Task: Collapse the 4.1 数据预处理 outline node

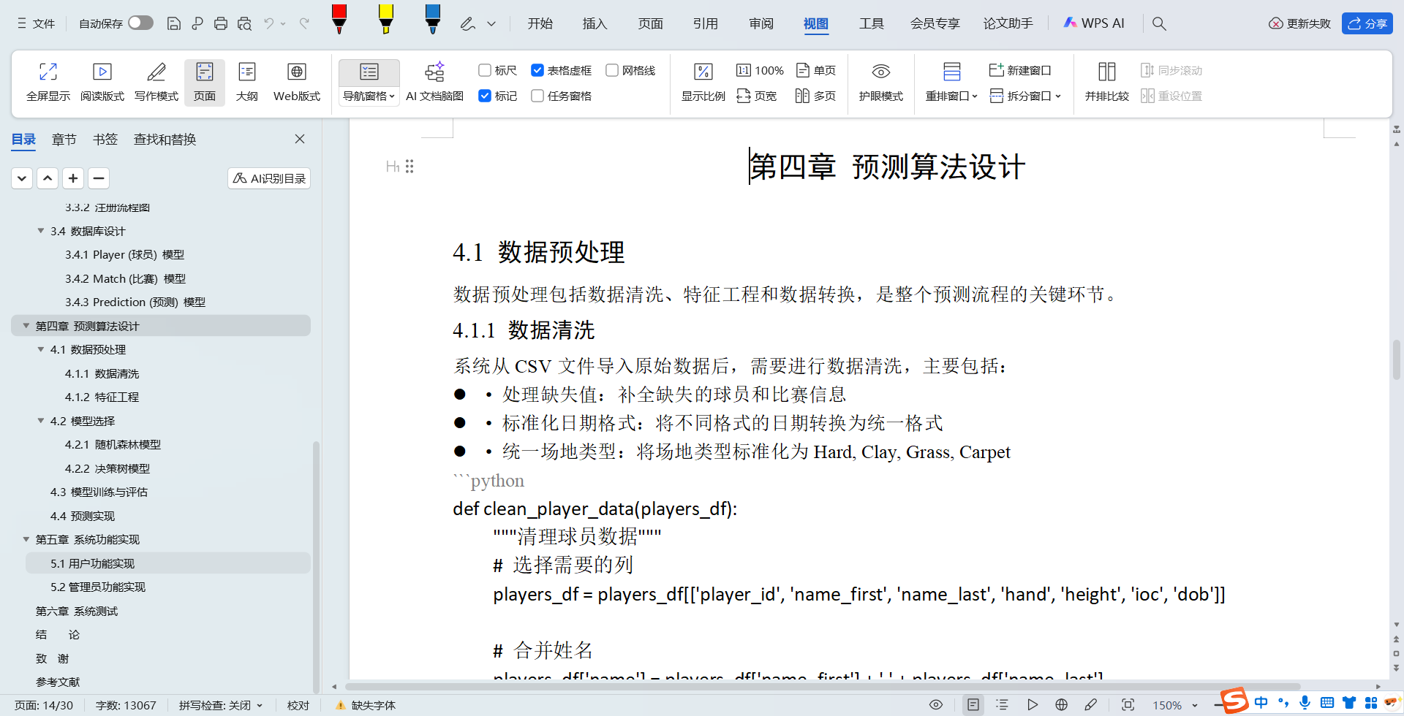Action: tap(41, 349)
